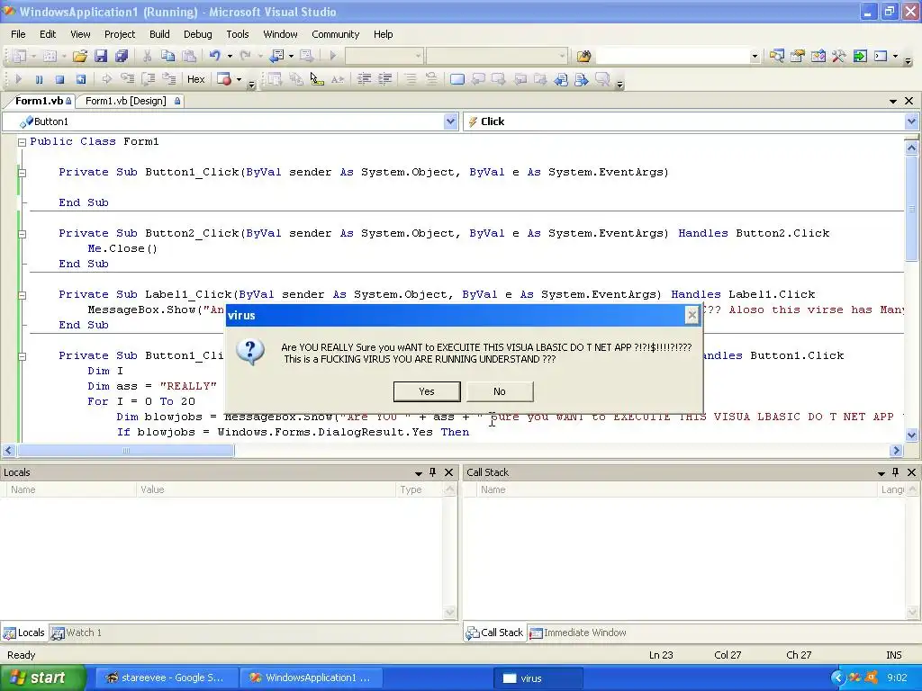Open the Command Window toolbar icon
The image size is (922, 691).
point(881,56)
